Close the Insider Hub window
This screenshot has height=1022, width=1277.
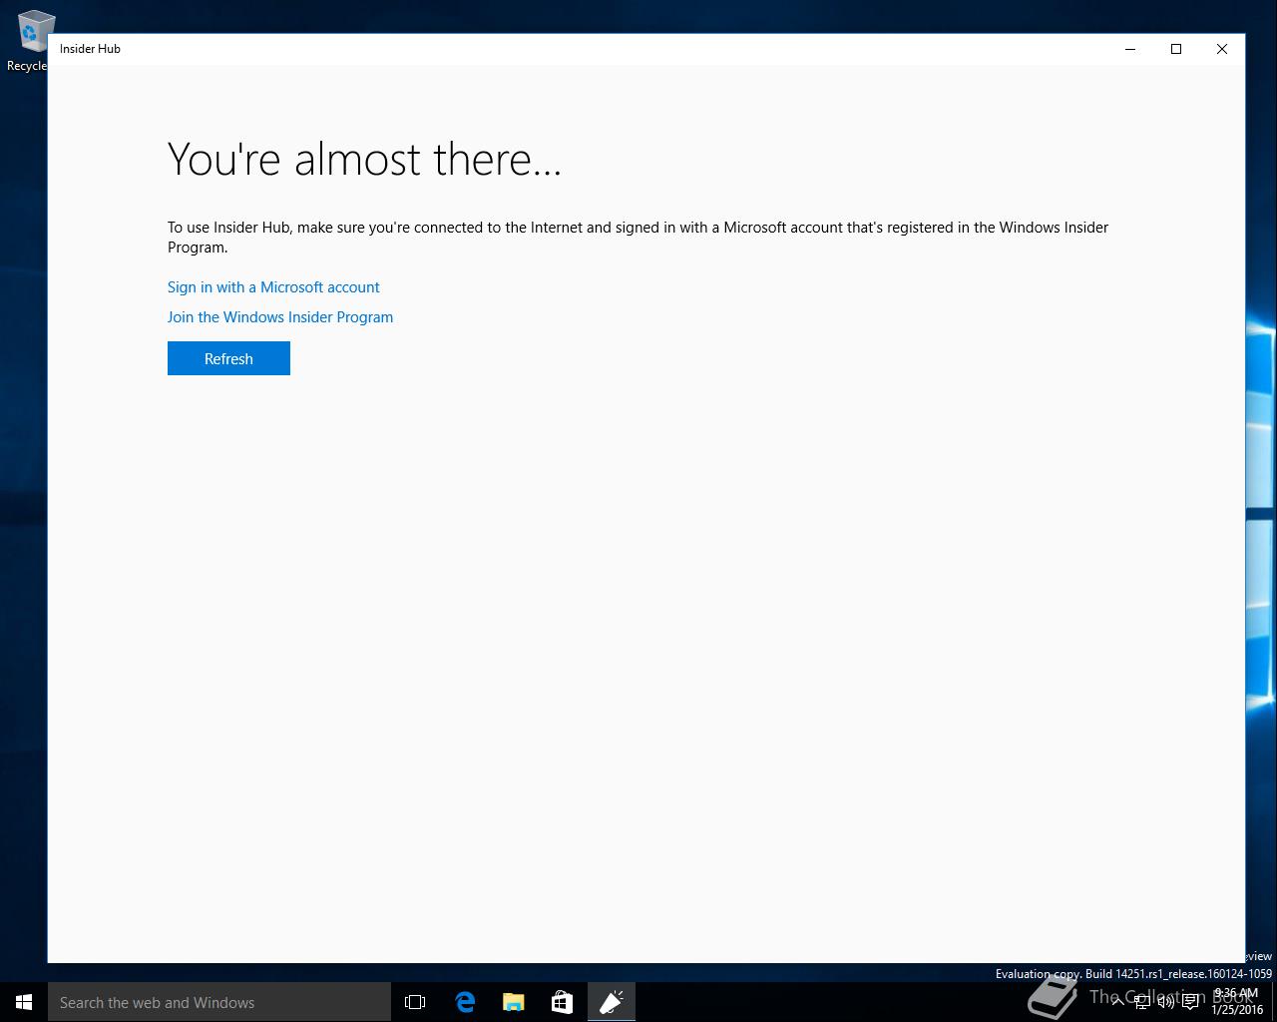tap(1222, 49)
